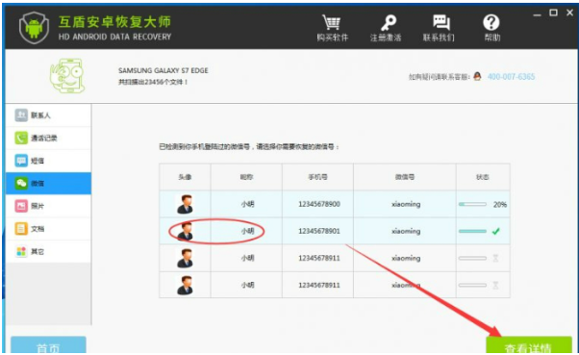Minimize the recovery app window
This screenshot has width=579, height=355.
[538, 14]
